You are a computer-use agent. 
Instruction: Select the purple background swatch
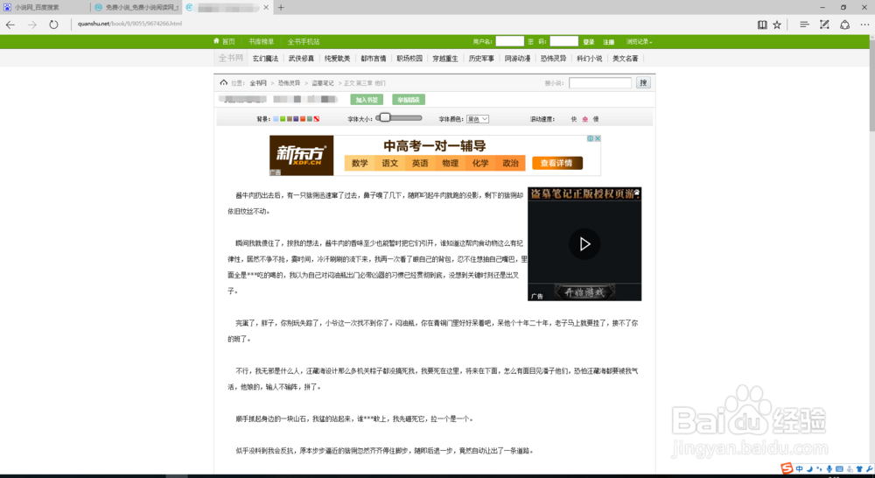[296, 119]
